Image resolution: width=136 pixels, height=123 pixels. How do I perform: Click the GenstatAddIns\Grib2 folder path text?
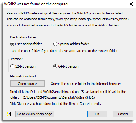(x=59, y=97)
